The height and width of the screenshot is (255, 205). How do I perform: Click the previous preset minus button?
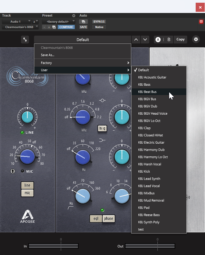[x=44, y=27]
